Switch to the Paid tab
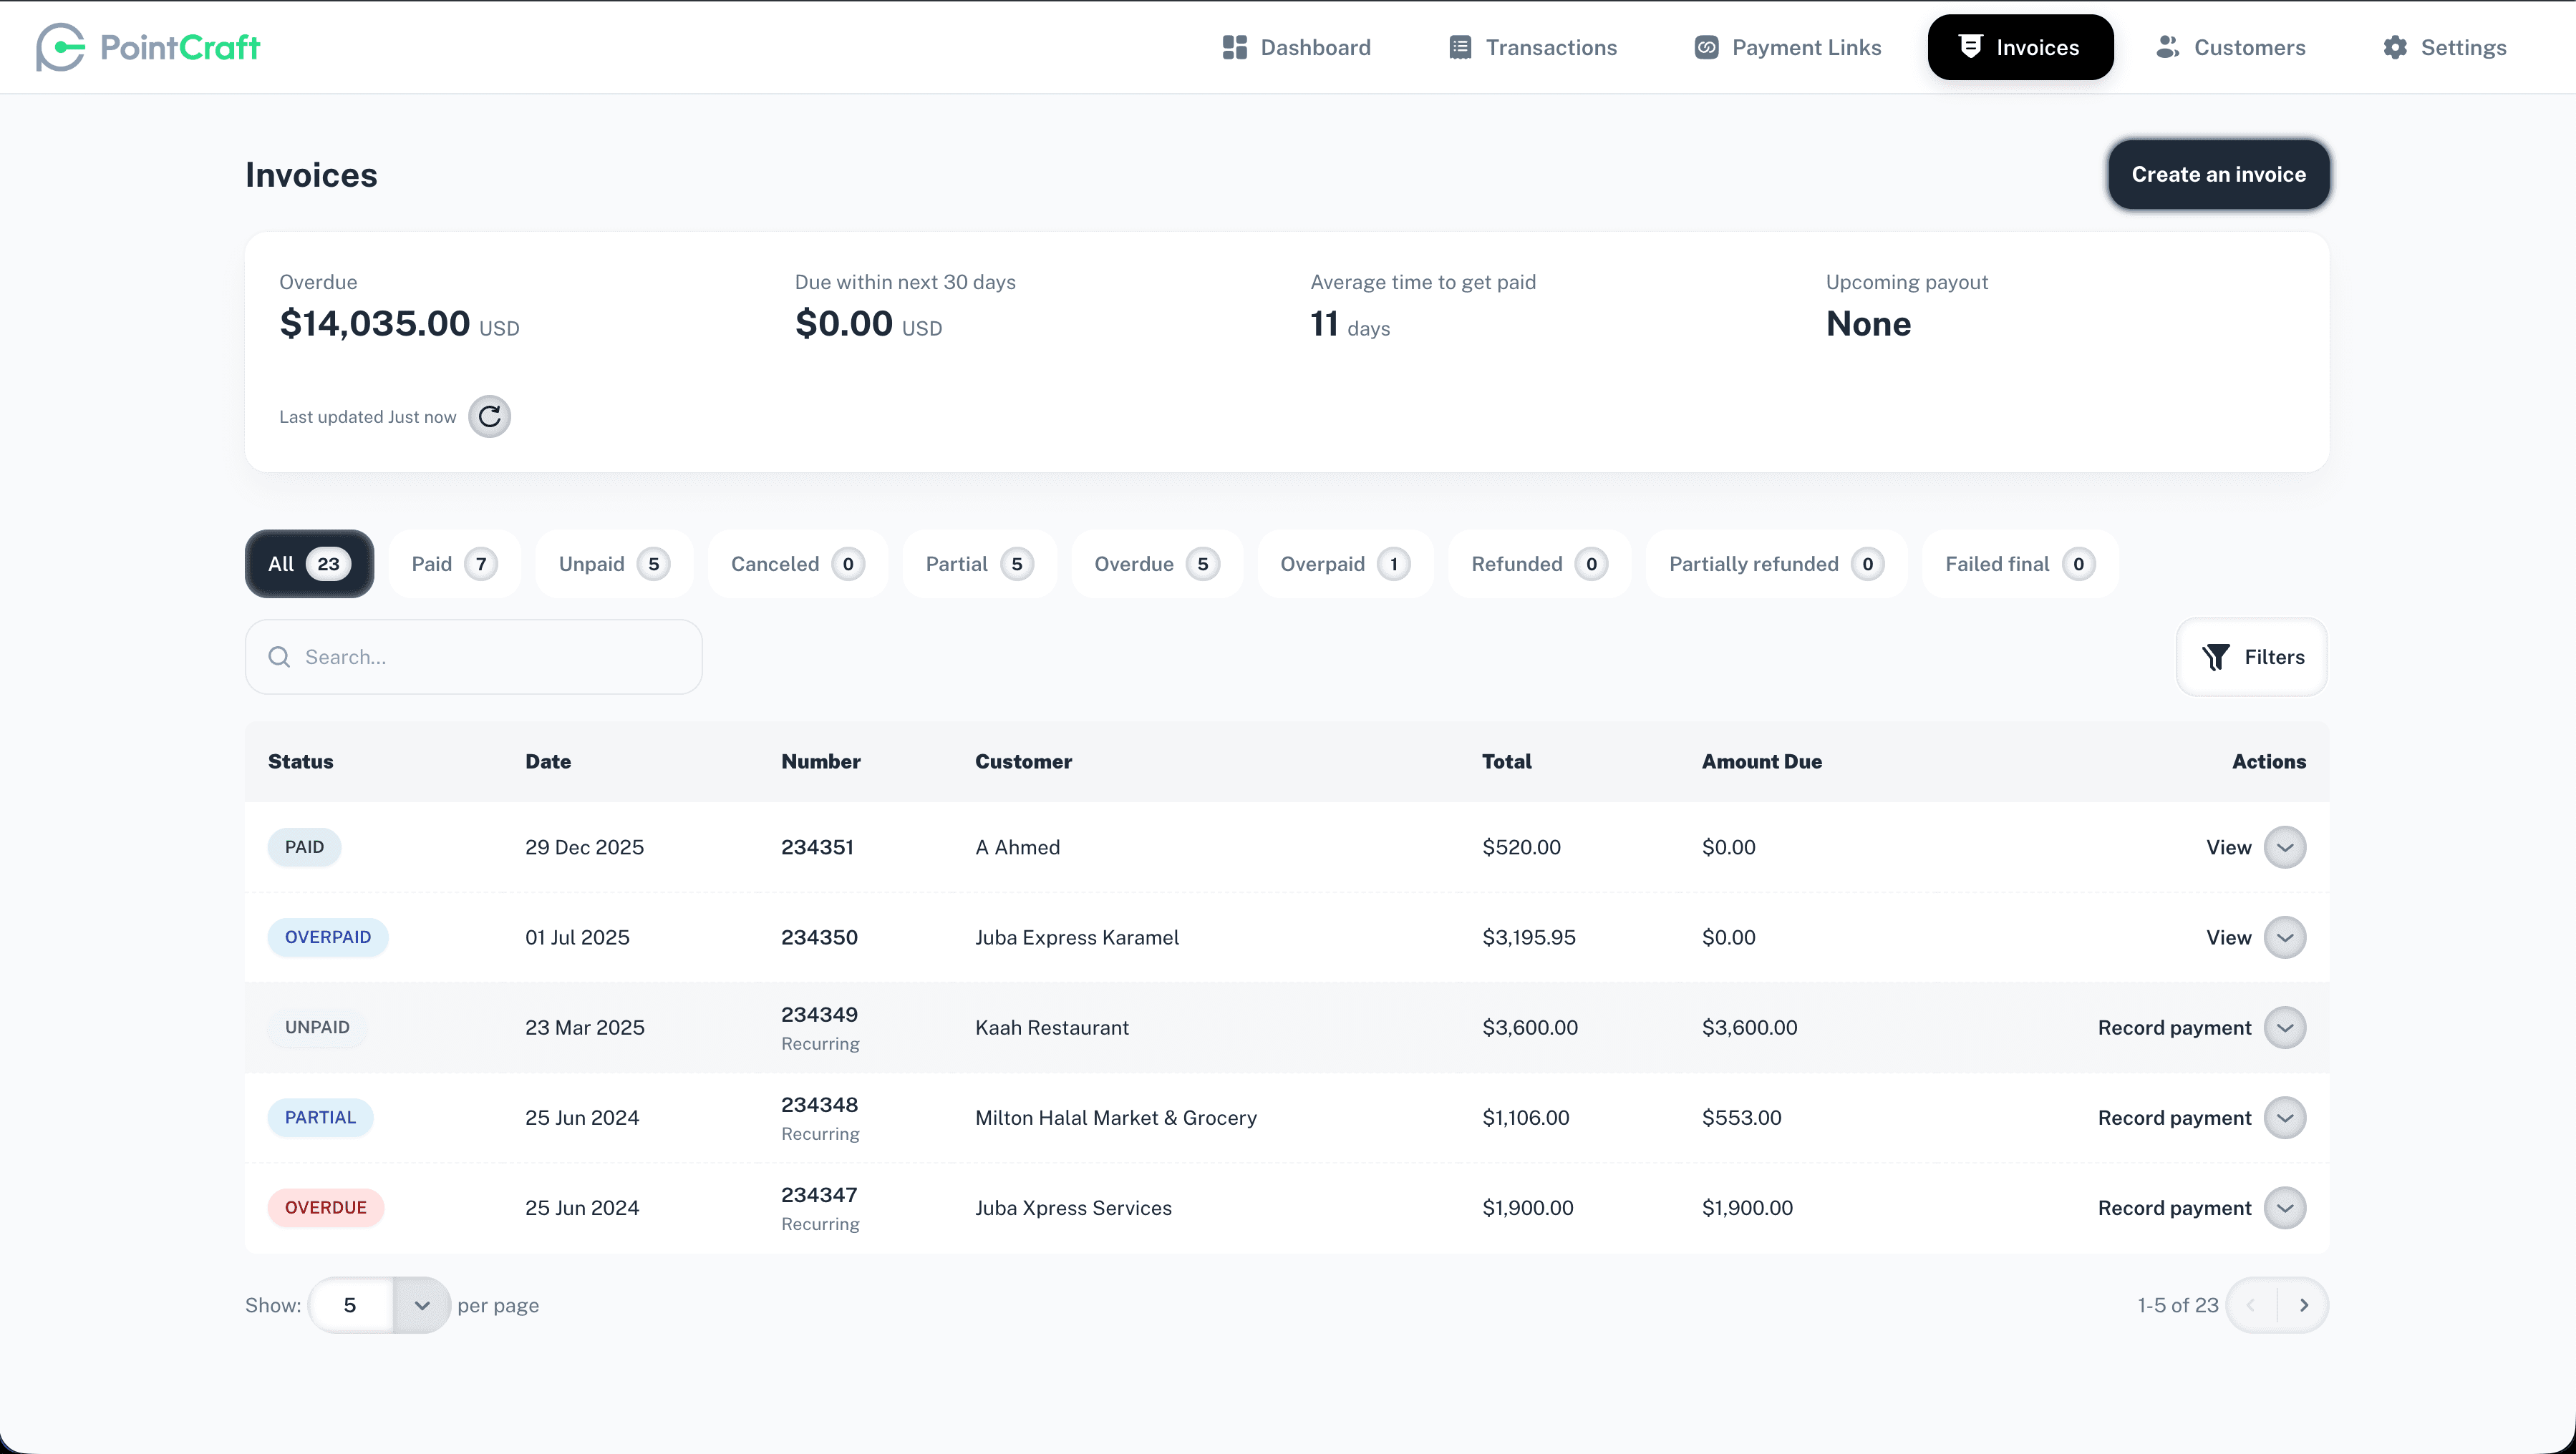The image size is (2576, 1454). [x=454, y=564]
